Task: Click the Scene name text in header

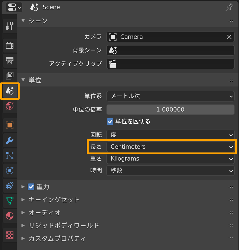Action: pos(51,7)
